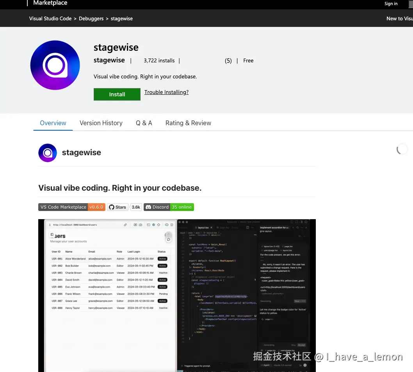Click the New to Visual Studio link
This screenshot has width=413, height=372.
400,18
